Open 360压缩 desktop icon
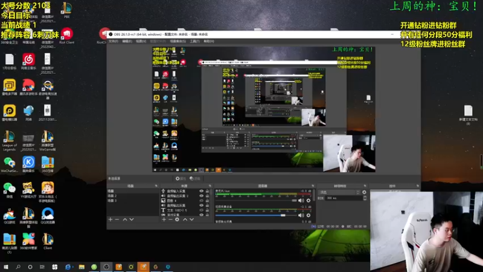Viewport: 483px width, 272px height. click(48, 164)
